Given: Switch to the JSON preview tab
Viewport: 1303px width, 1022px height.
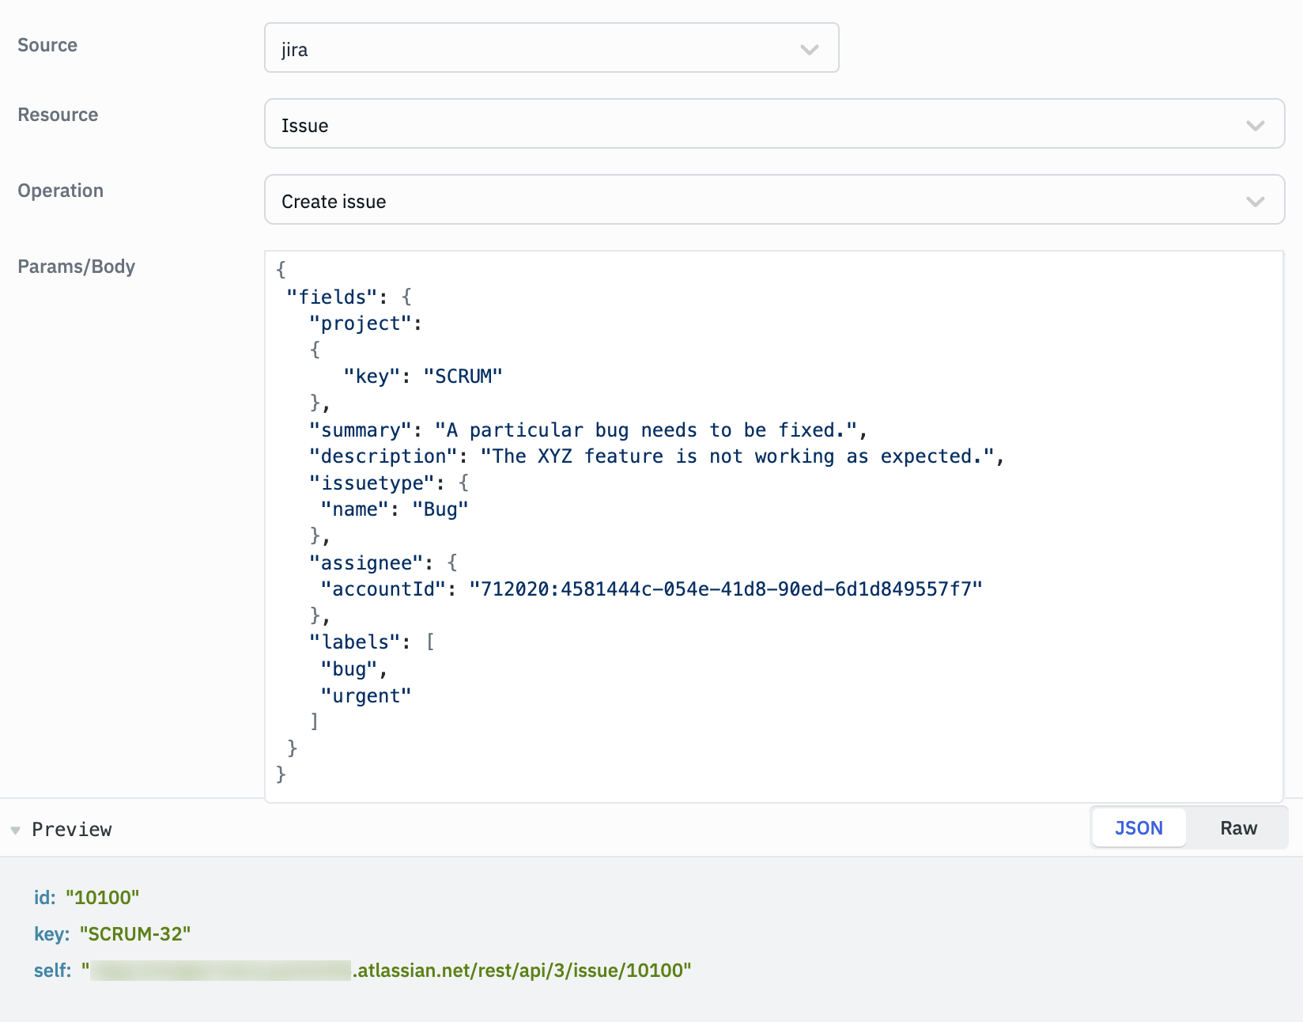Looking at the screenshot, I should click(x=1139, y=827).
